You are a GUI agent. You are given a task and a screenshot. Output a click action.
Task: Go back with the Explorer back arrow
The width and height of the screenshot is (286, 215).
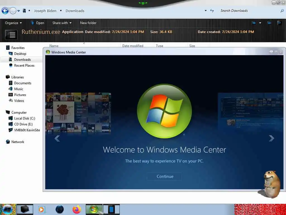5,11
